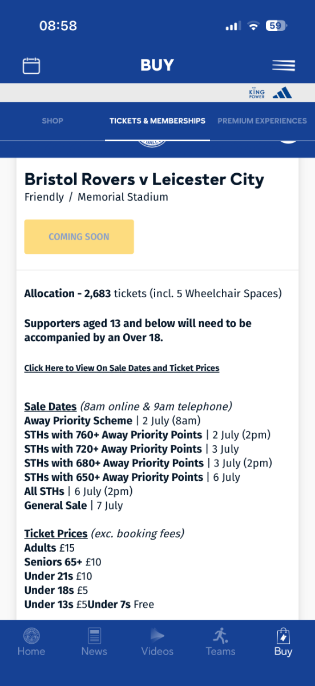
Task: Tap the Ticket Prices heading
Action: coord(56,533)
